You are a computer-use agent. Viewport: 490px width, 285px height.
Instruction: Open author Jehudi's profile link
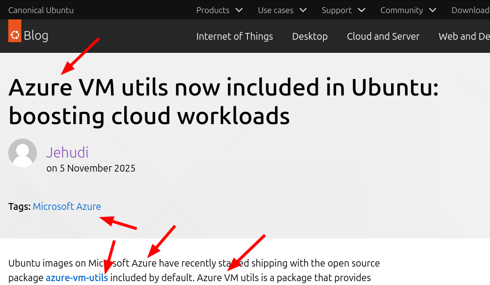click(67, 152)
